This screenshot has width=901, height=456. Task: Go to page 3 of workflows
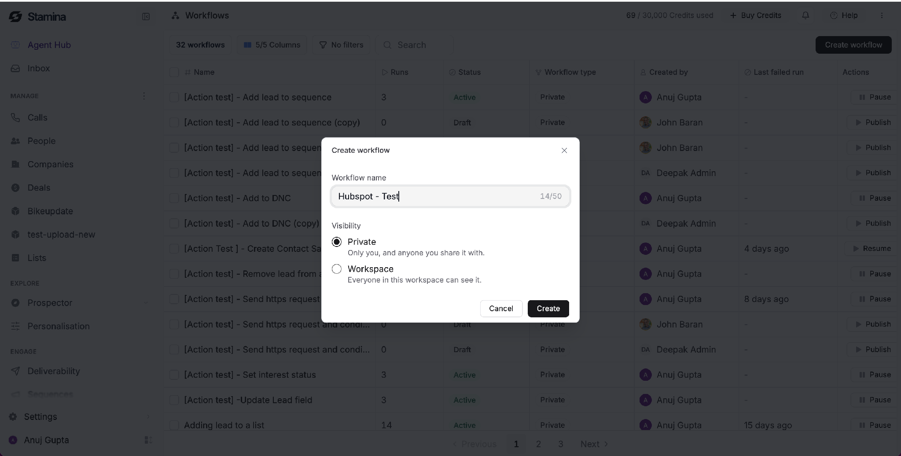[x=560, y=444]
